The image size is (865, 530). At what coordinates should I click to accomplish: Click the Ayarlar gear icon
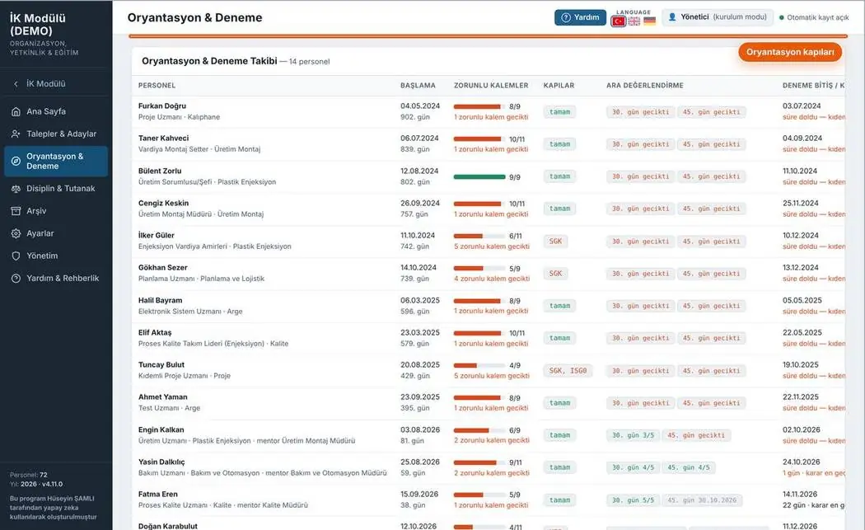coord(16,233)
